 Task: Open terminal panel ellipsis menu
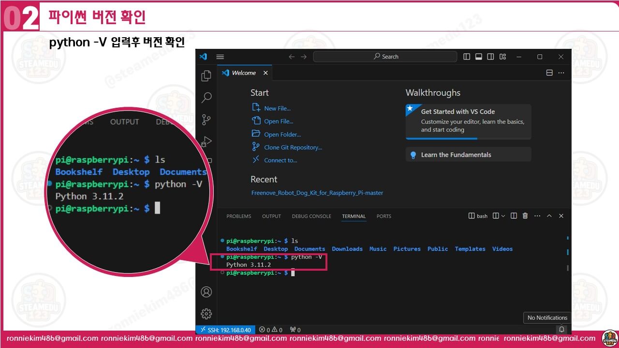pos(537,216)
